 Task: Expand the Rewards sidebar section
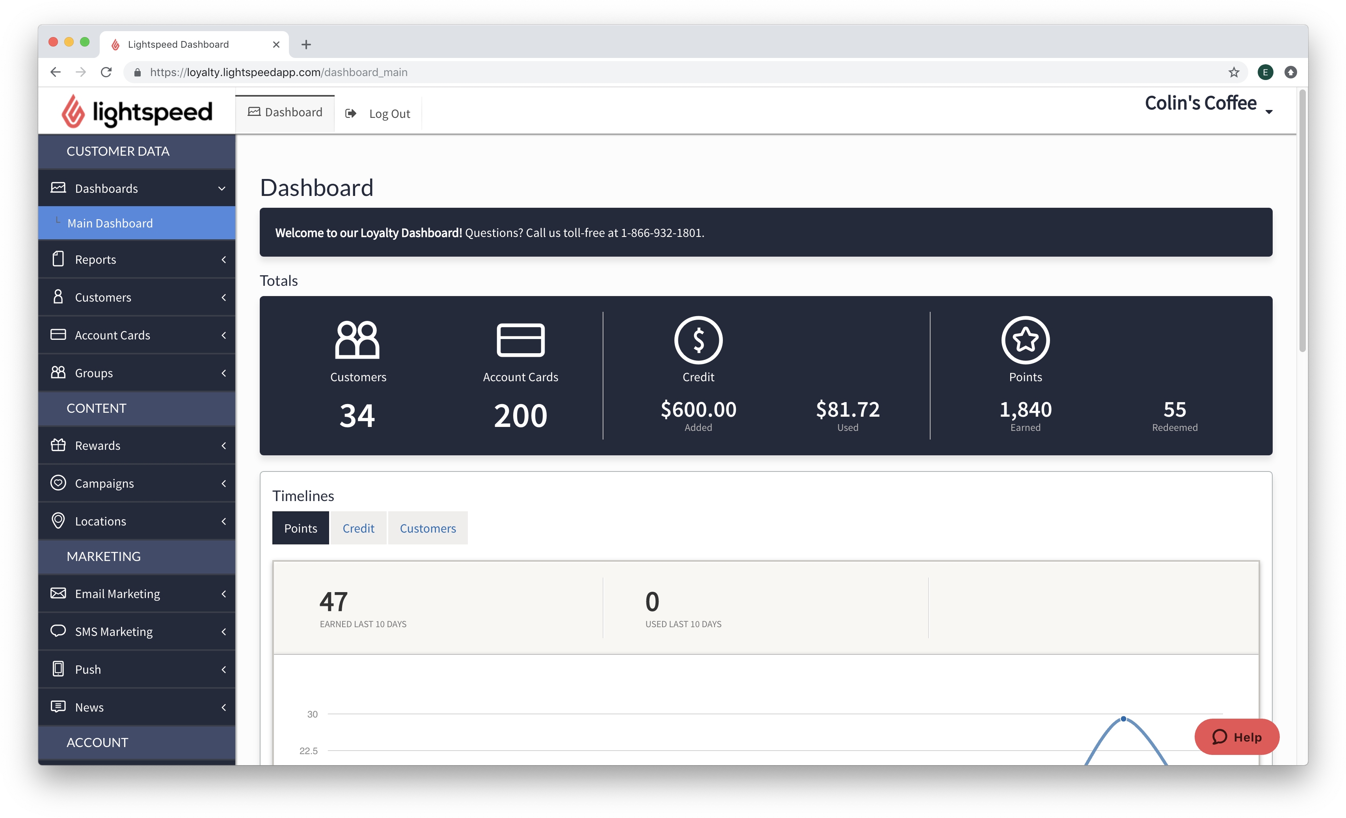click(223, 445)
